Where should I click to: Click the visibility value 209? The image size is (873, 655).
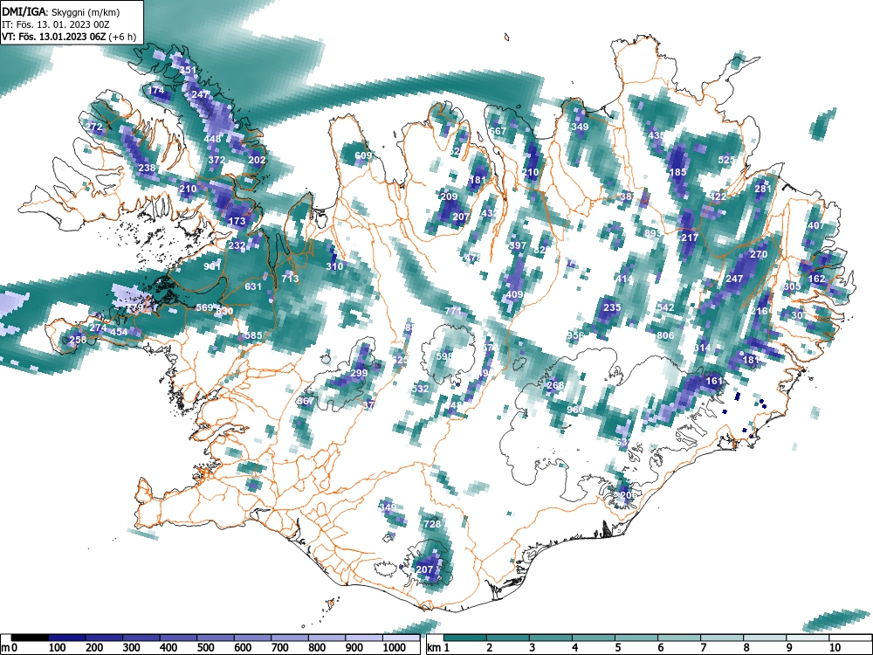(x=449, y=196)
